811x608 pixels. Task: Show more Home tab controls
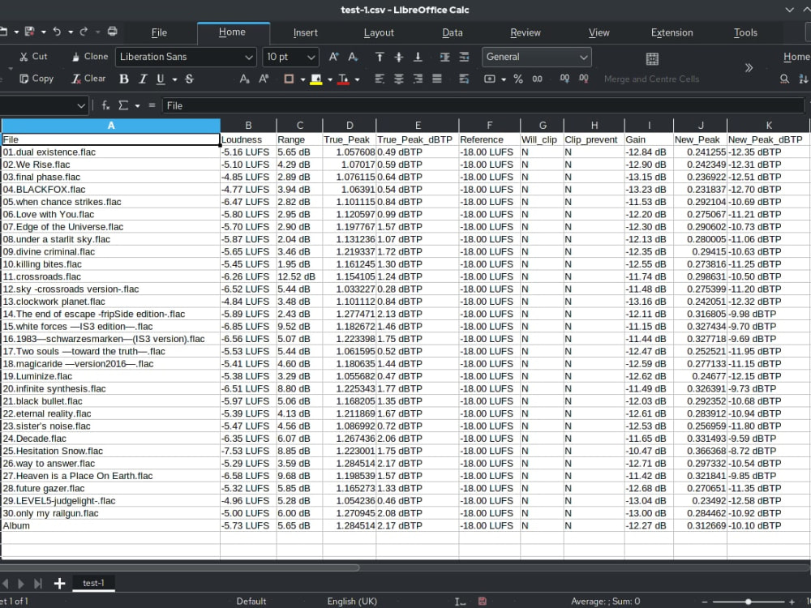pos(749,68)
